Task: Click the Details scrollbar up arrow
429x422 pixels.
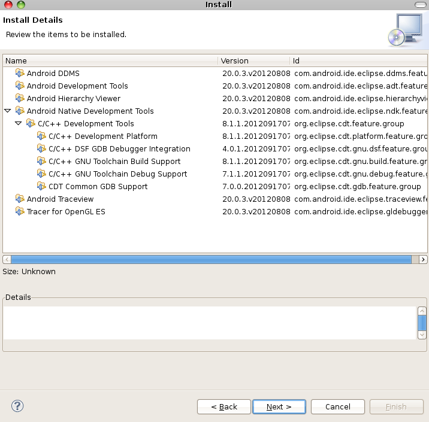Action: click(x=422, y=311)
